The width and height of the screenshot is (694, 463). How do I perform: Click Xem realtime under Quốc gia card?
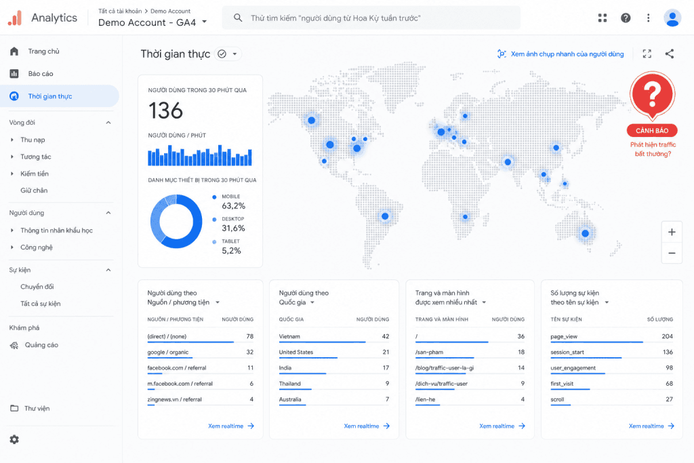(367, 426)
